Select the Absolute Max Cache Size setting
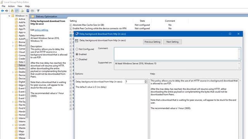 tap(88, 25)
